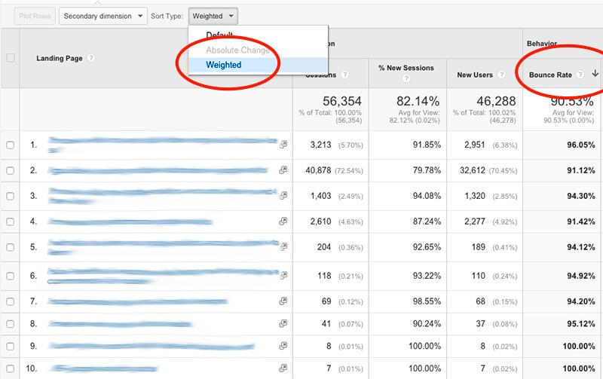Toggle the select-all rows checkbox in header
Viewport: 603px width, 379px height.
coord(11,58)
